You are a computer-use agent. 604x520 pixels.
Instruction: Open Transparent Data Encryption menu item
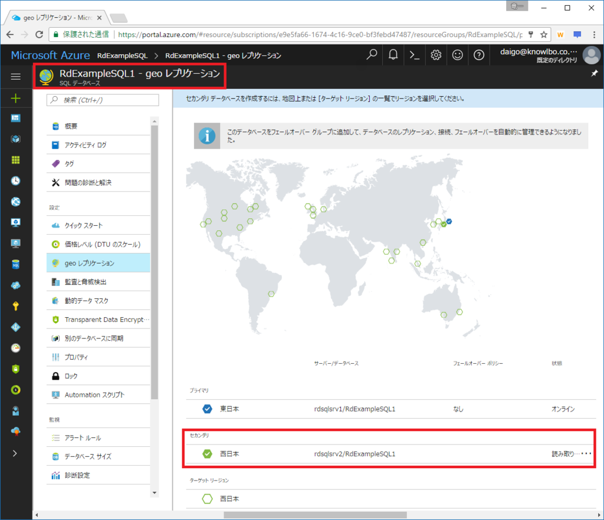(x=99, y=320)
